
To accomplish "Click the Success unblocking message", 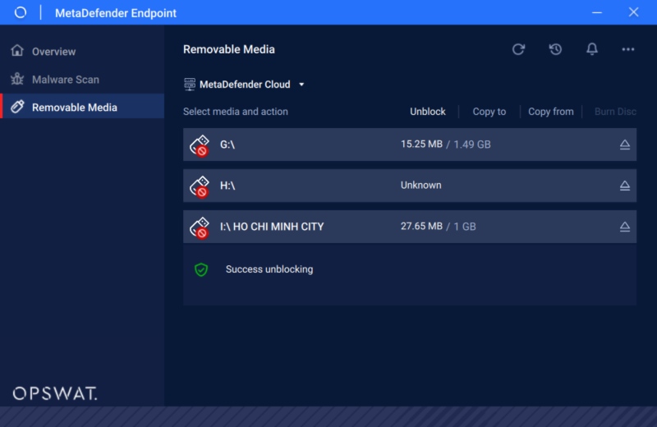I will tap(269, 269).
